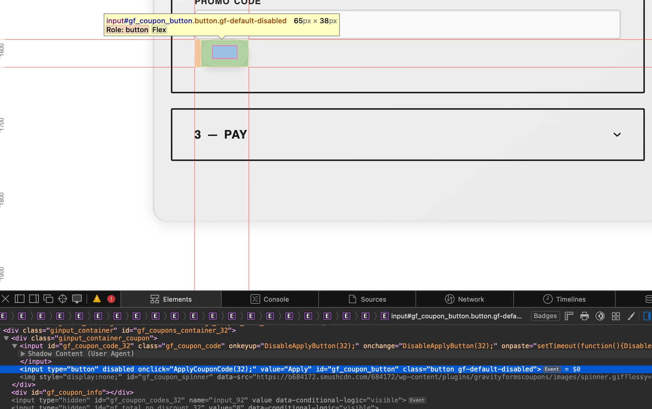
Task: Dock inspector to the right side
Action: pos(34,299)
